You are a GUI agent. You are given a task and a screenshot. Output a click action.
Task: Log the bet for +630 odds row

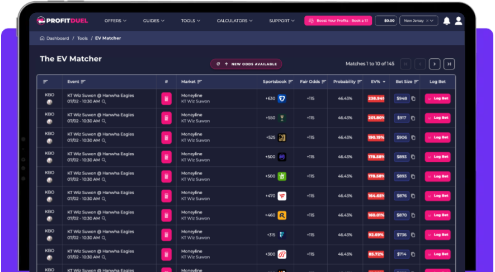(x=437, y=99)
